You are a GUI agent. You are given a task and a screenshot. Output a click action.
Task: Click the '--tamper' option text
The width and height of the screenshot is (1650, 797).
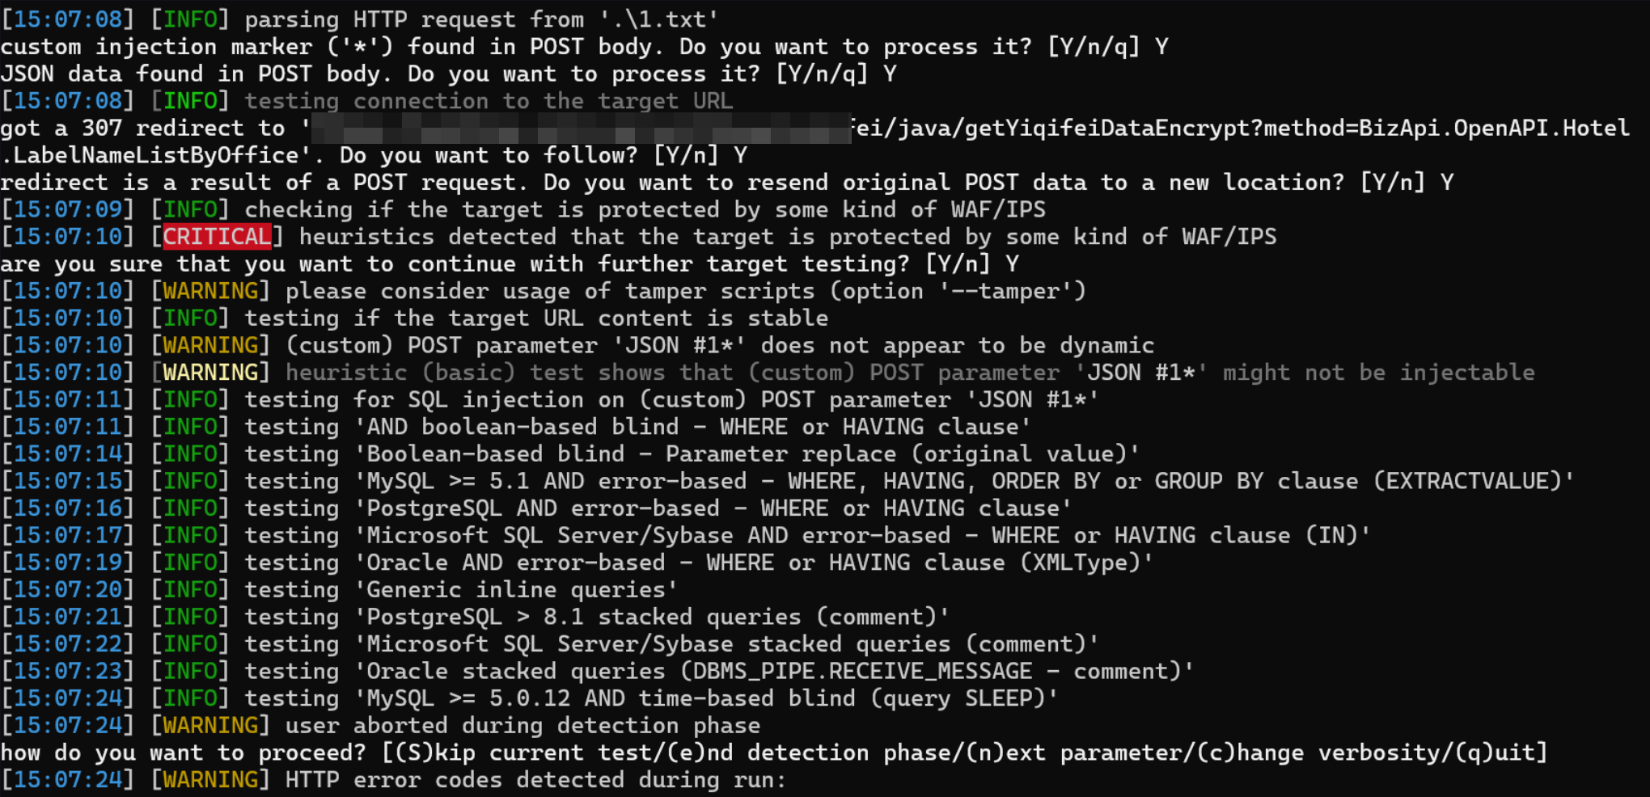[x=1012, y=291]
